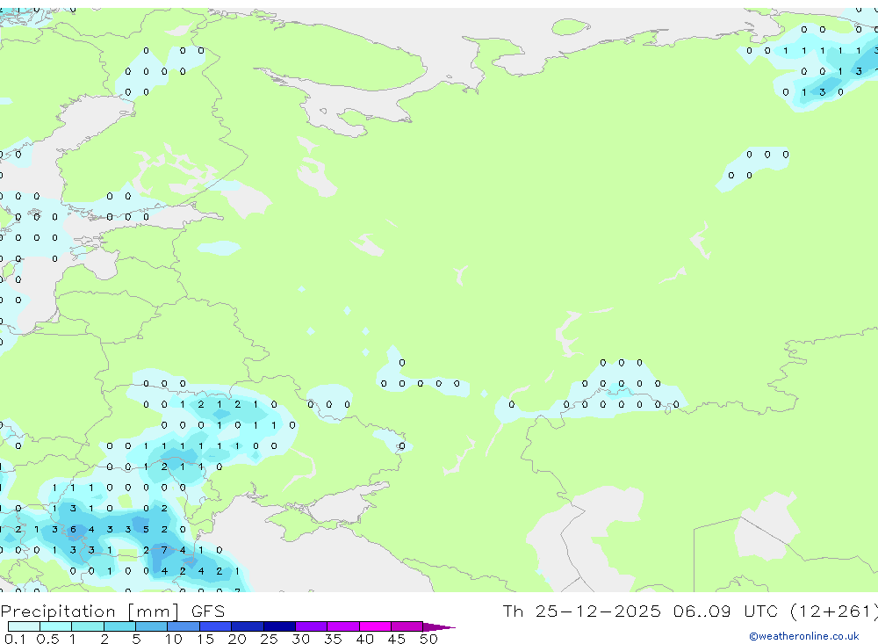Select the 0.5–1 mm legend color box
Image resolution: width=878 pixels, height=644 pixels.
click(56, 626)
